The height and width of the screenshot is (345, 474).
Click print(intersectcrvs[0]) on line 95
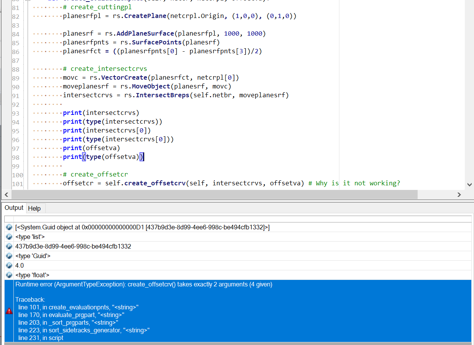[x=107, y=131]
